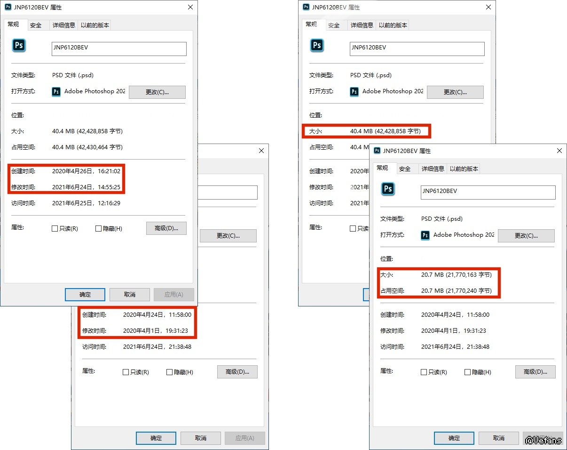
Task: Click 应用(A) in the lower-left dialog
Action: pos(245,438)
